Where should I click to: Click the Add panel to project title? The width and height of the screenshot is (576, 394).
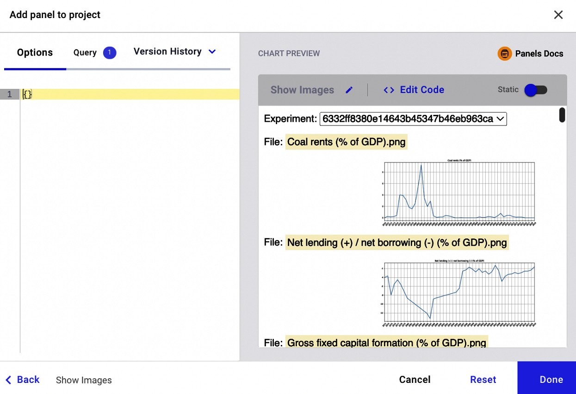click(55, 15)
